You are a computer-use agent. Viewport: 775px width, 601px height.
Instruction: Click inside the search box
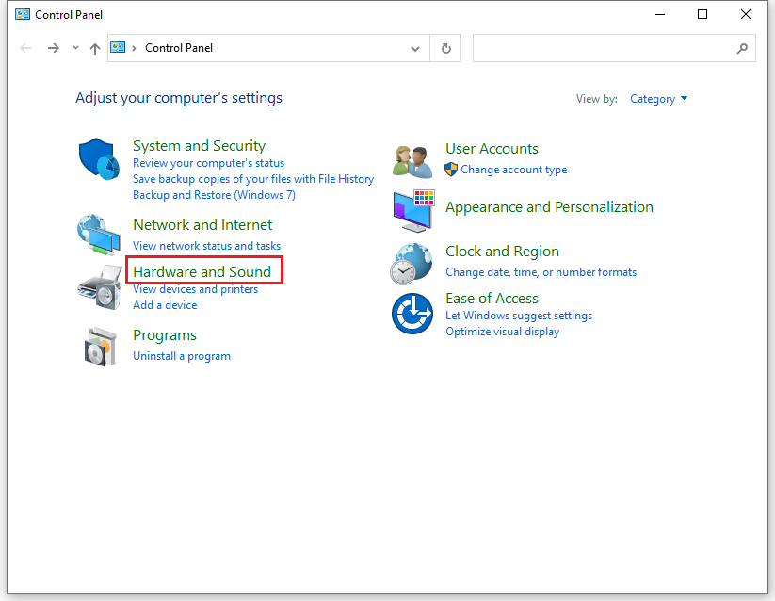click(612, 47)
